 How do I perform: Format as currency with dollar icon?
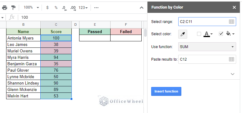point(47,8)
